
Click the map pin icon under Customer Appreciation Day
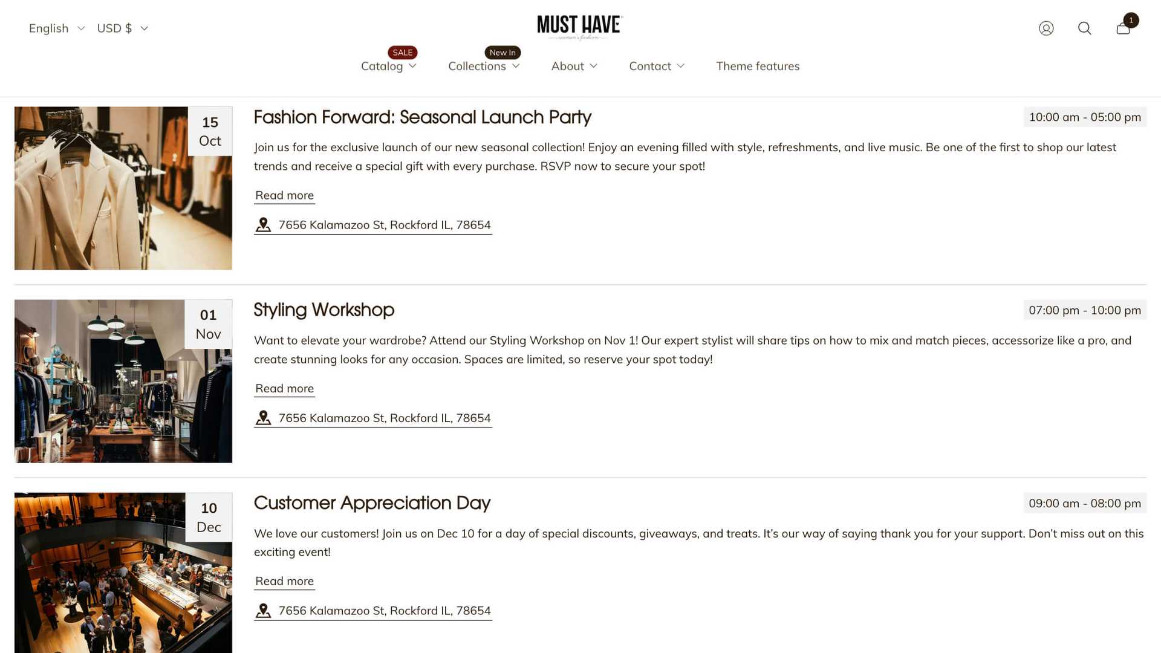coord(263,611)
